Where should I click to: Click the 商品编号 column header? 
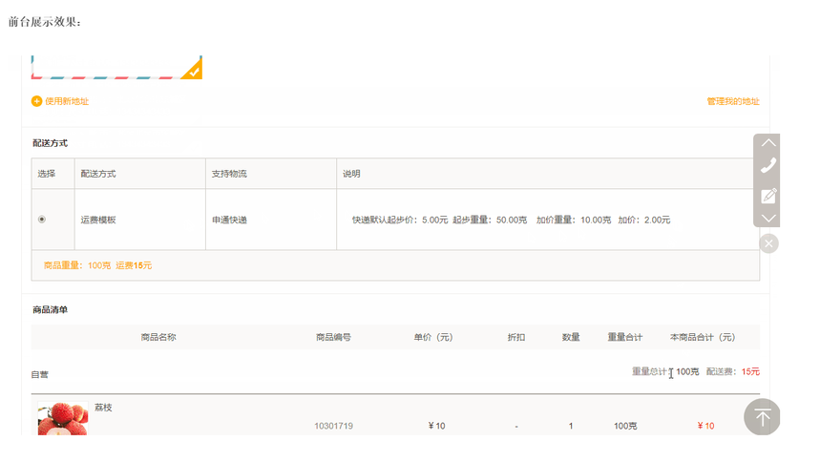click(x=333, y=337)
